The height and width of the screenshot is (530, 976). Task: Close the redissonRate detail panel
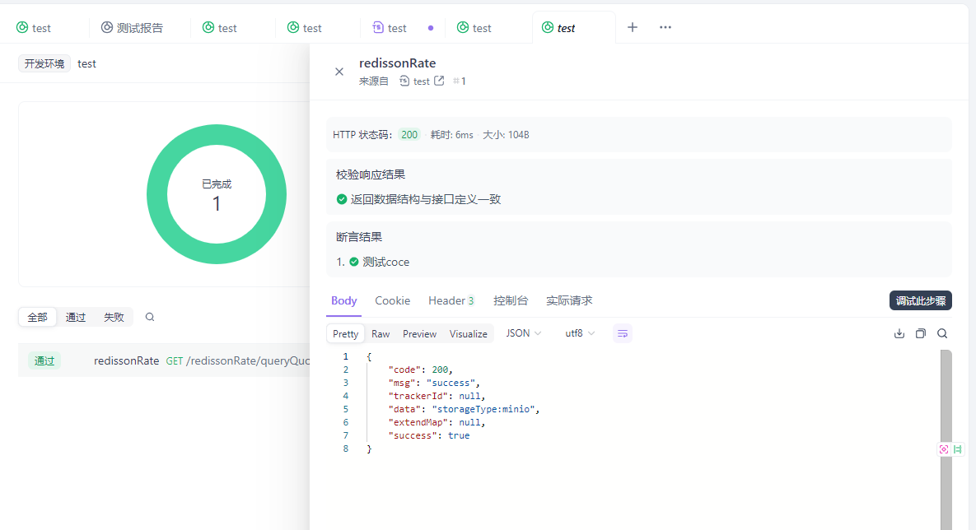tap(339, 72)
